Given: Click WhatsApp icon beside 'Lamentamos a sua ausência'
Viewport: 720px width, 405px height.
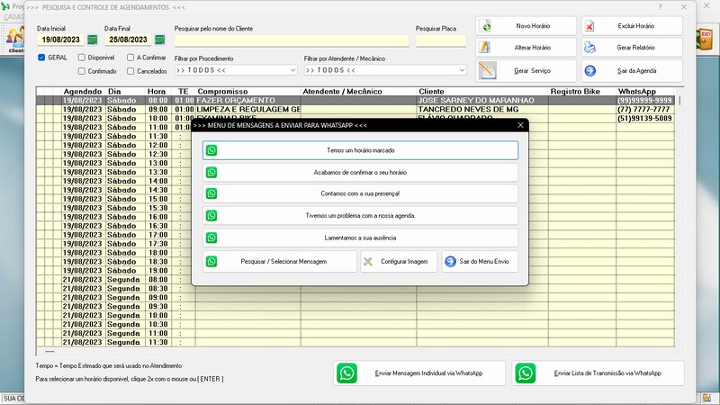Looking at the screenshot, I should (211, 238).
